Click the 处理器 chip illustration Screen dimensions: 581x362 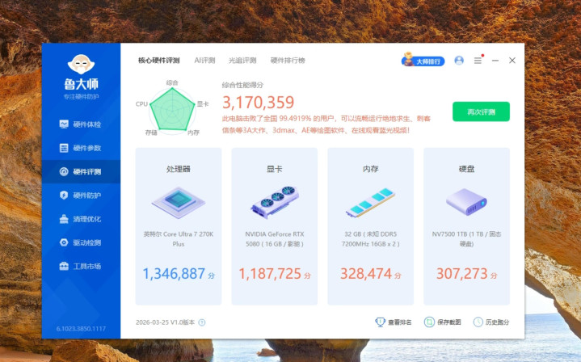coord(179,203)
